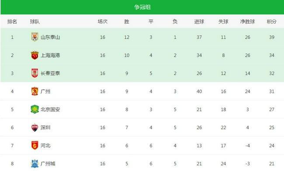The width and height of the screenshot is (284, 171).
Task: Sort by the 积分 column header
Action: [271, 21]
